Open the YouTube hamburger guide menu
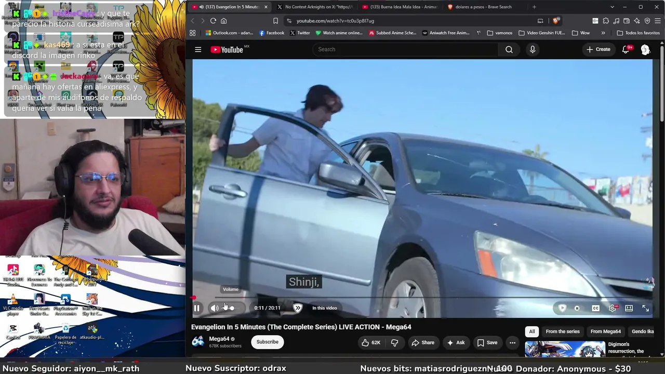Screen dimensions: 665x374 [x=198, y=49]
